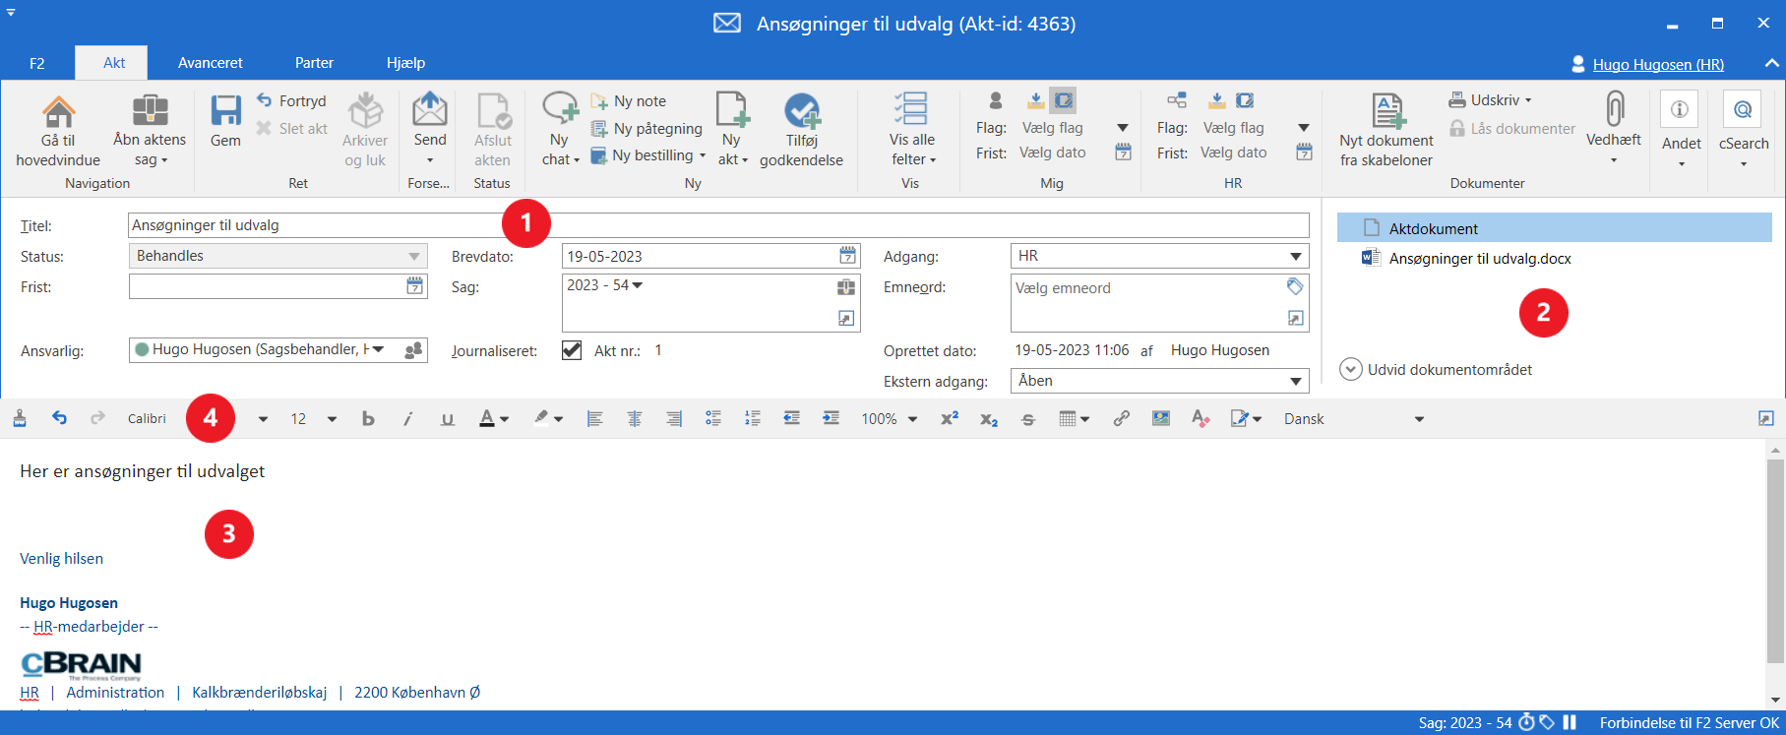Open the Brevdato calendar picker
This screenshot has width=1786, height=735.
(847, 256)
